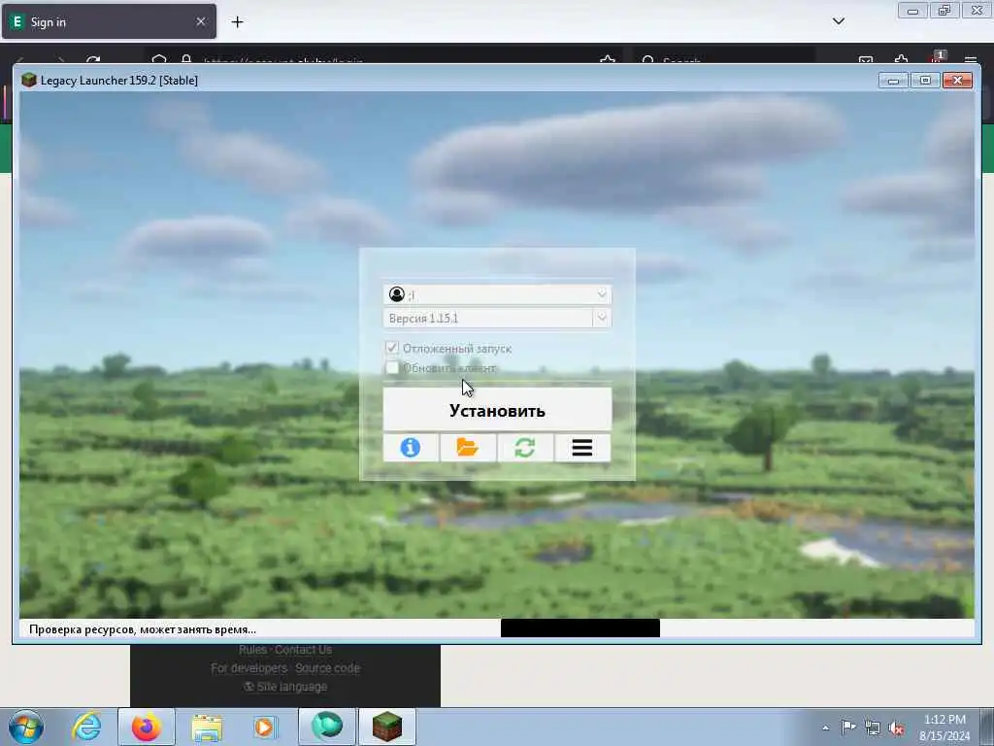Open File Explorer from the taskbar
994x746 pixels.
207,727
